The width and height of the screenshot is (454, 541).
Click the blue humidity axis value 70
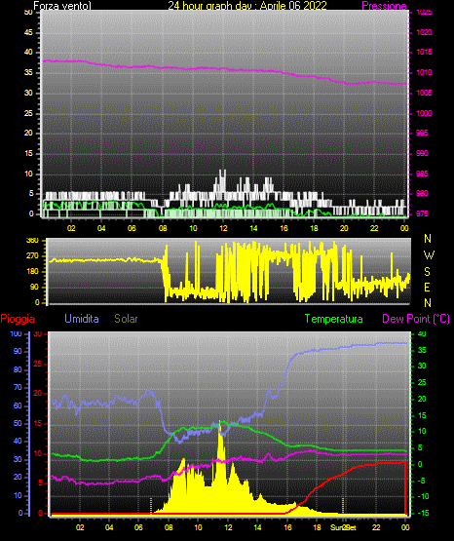18,387
